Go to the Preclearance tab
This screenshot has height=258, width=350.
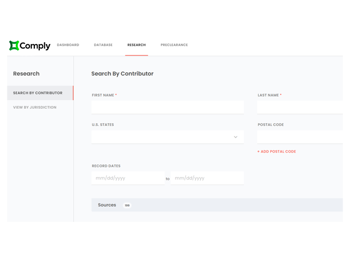coord(174,45)
